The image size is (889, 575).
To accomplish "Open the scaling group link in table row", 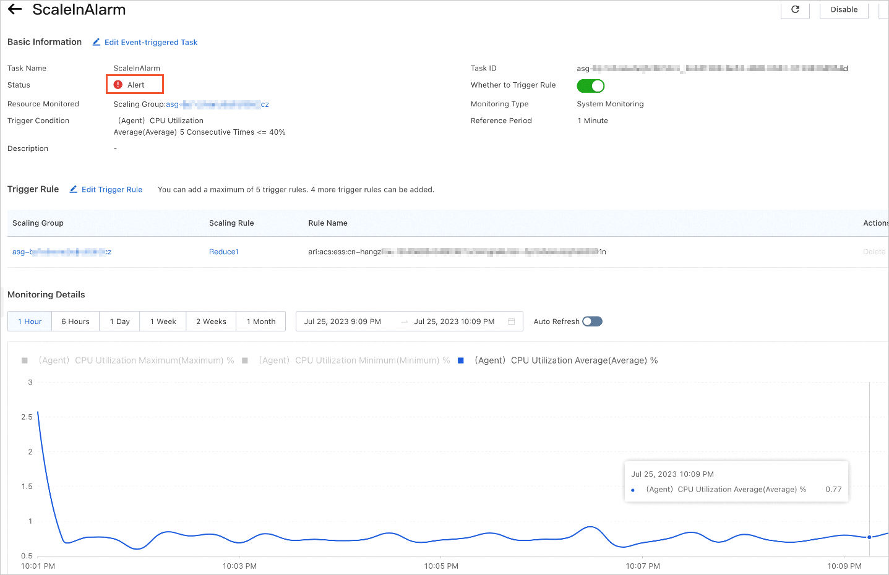I will tap(62, 252).
